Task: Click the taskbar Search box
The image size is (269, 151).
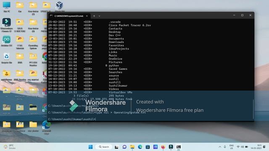Action: click(104, 147)
